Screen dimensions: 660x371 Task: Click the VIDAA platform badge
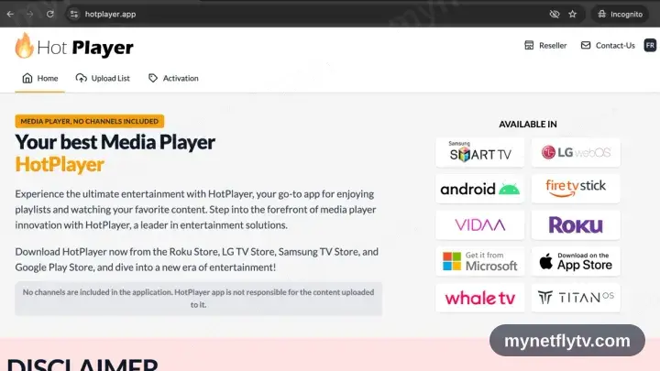tap(479, 225)
